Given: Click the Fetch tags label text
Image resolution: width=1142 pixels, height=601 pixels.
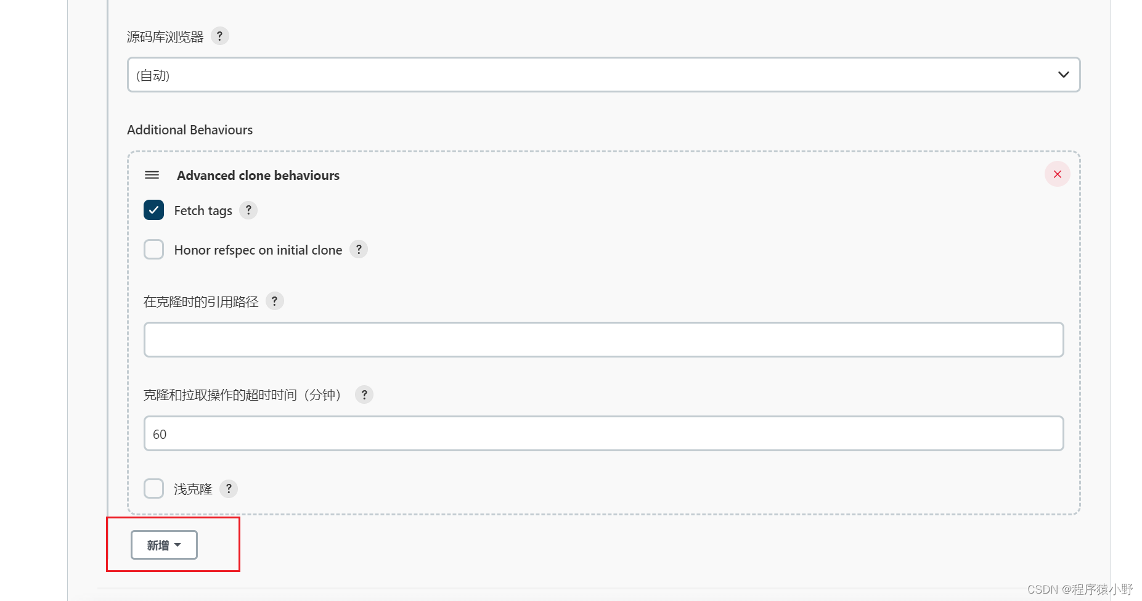Looking at the screenshot, I should coord(203,211).
